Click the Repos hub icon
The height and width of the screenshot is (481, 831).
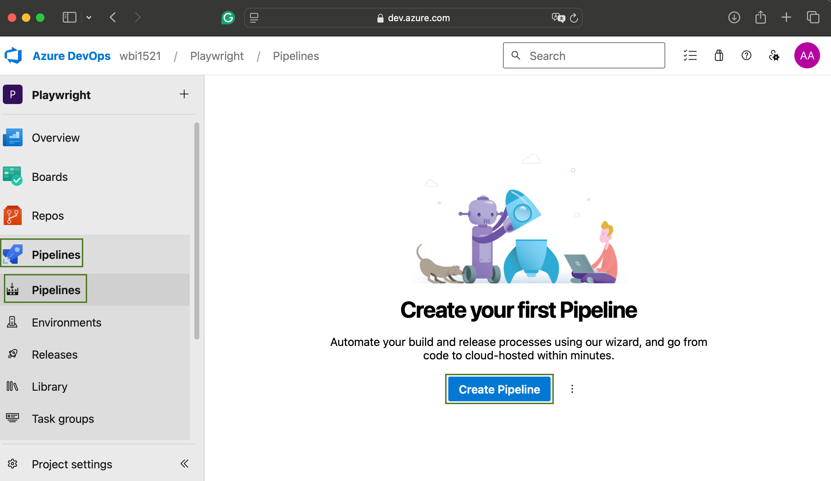coord(13,215)
